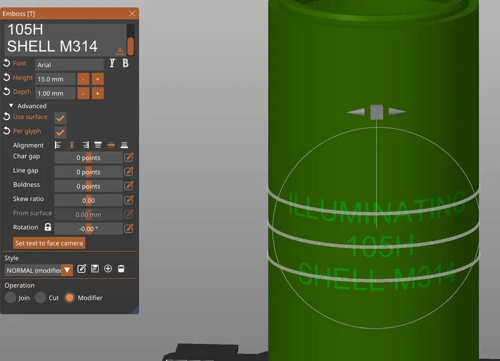Screen dimensions: 500x361
Task: Decrease Depth with minus button
Action: point(84,94)
